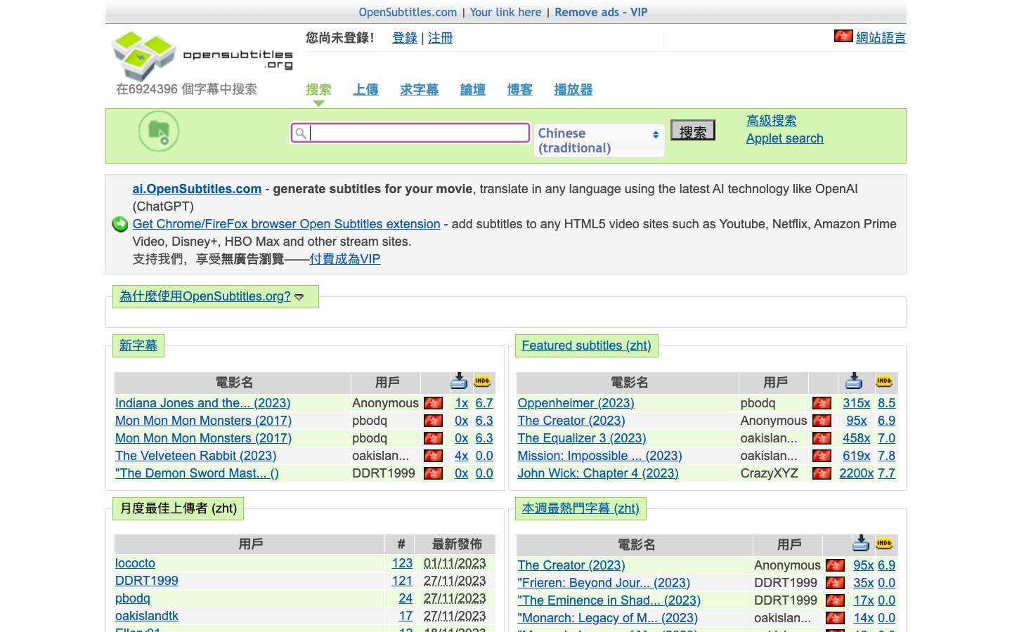
Task: Click the download icon in 本週最熱門字幕 header
Action: coord(861,544)
